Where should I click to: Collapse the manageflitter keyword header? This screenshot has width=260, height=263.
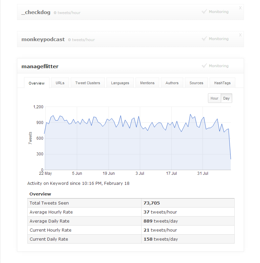[x=131, y=66]
